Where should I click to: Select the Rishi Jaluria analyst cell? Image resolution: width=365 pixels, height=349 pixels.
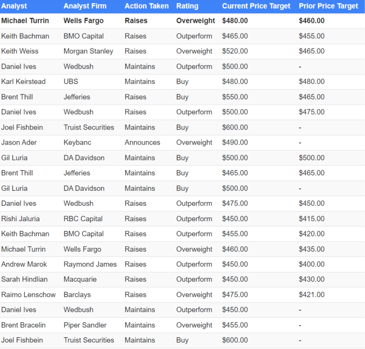[x=20, y=219]
